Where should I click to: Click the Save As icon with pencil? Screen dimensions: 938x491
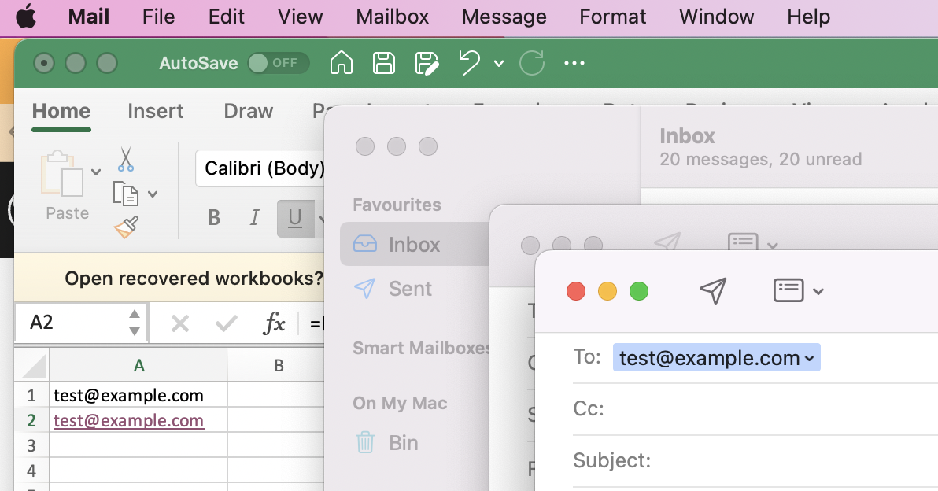click(427, 63)
